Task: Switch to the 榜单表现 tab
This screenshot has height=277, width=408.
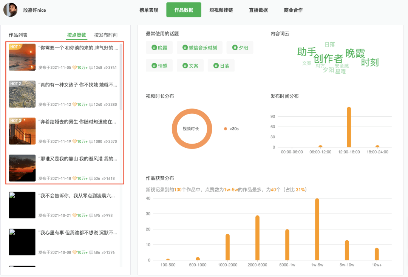Action: pyautogui.click(x=149, y=10)
